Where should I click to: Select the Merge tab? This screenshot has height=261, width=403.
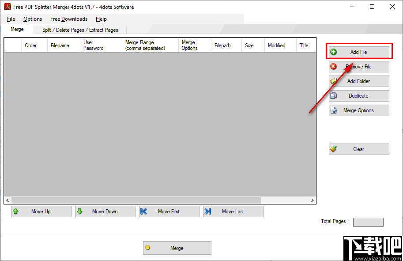click(17, 29)
